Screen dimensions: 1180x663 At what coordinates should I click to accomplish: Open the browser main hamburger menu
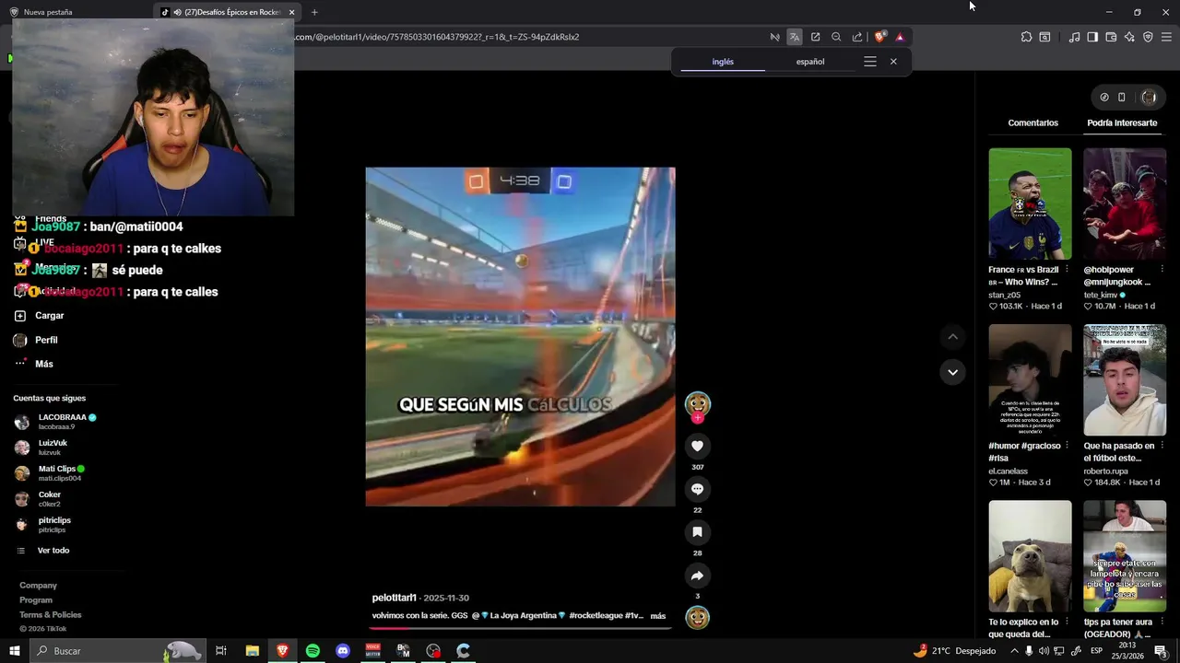(x=1166, y=37)
